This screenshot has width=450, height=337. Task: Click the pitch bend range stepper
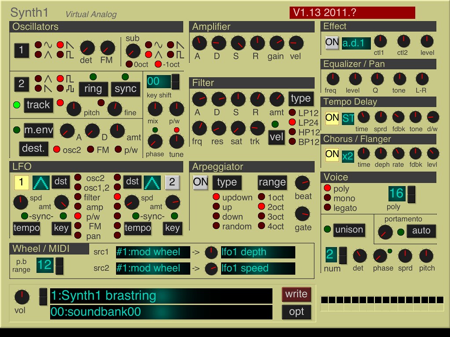59,266
